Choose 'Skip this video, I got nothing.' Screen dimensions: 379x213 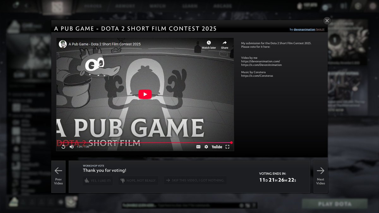tap(195, 180)
